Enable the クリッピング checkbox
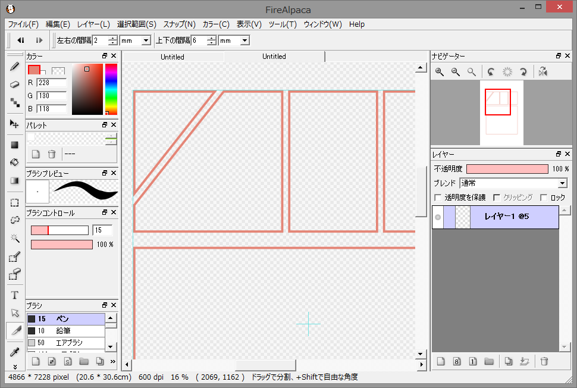This screenshot has width=577, height=388. coord(497,198)
